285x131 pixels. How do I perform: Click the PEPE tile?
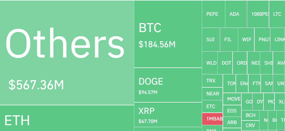(213, 14)
